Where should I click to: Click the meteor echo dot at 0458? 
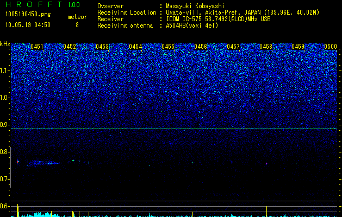(x=266, y=163)
